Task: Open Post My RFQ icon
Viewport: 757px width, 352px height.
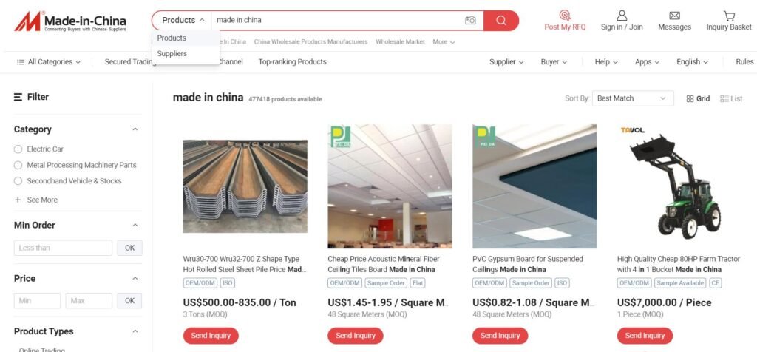Action: coord(565,16)
